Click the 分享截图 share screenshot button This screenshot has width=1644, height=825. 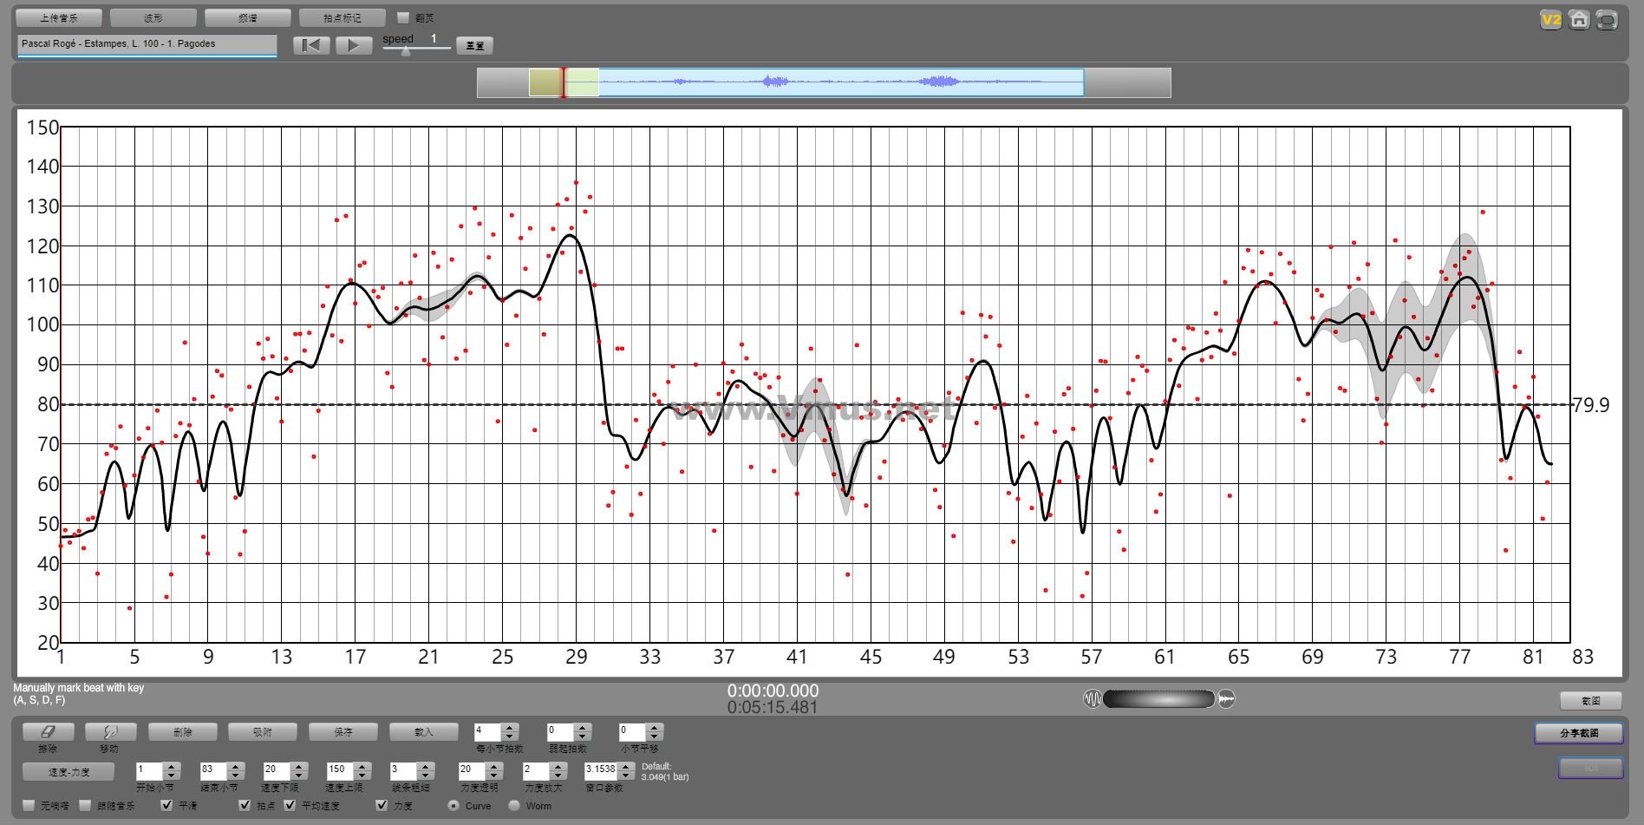click(x=1579, y=733)
